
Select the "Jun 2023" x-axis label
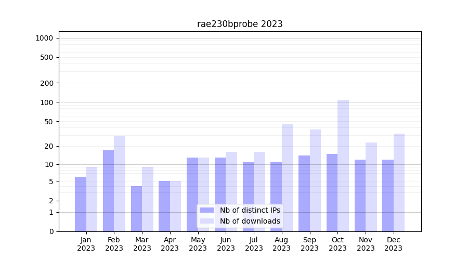pos(226,244)
